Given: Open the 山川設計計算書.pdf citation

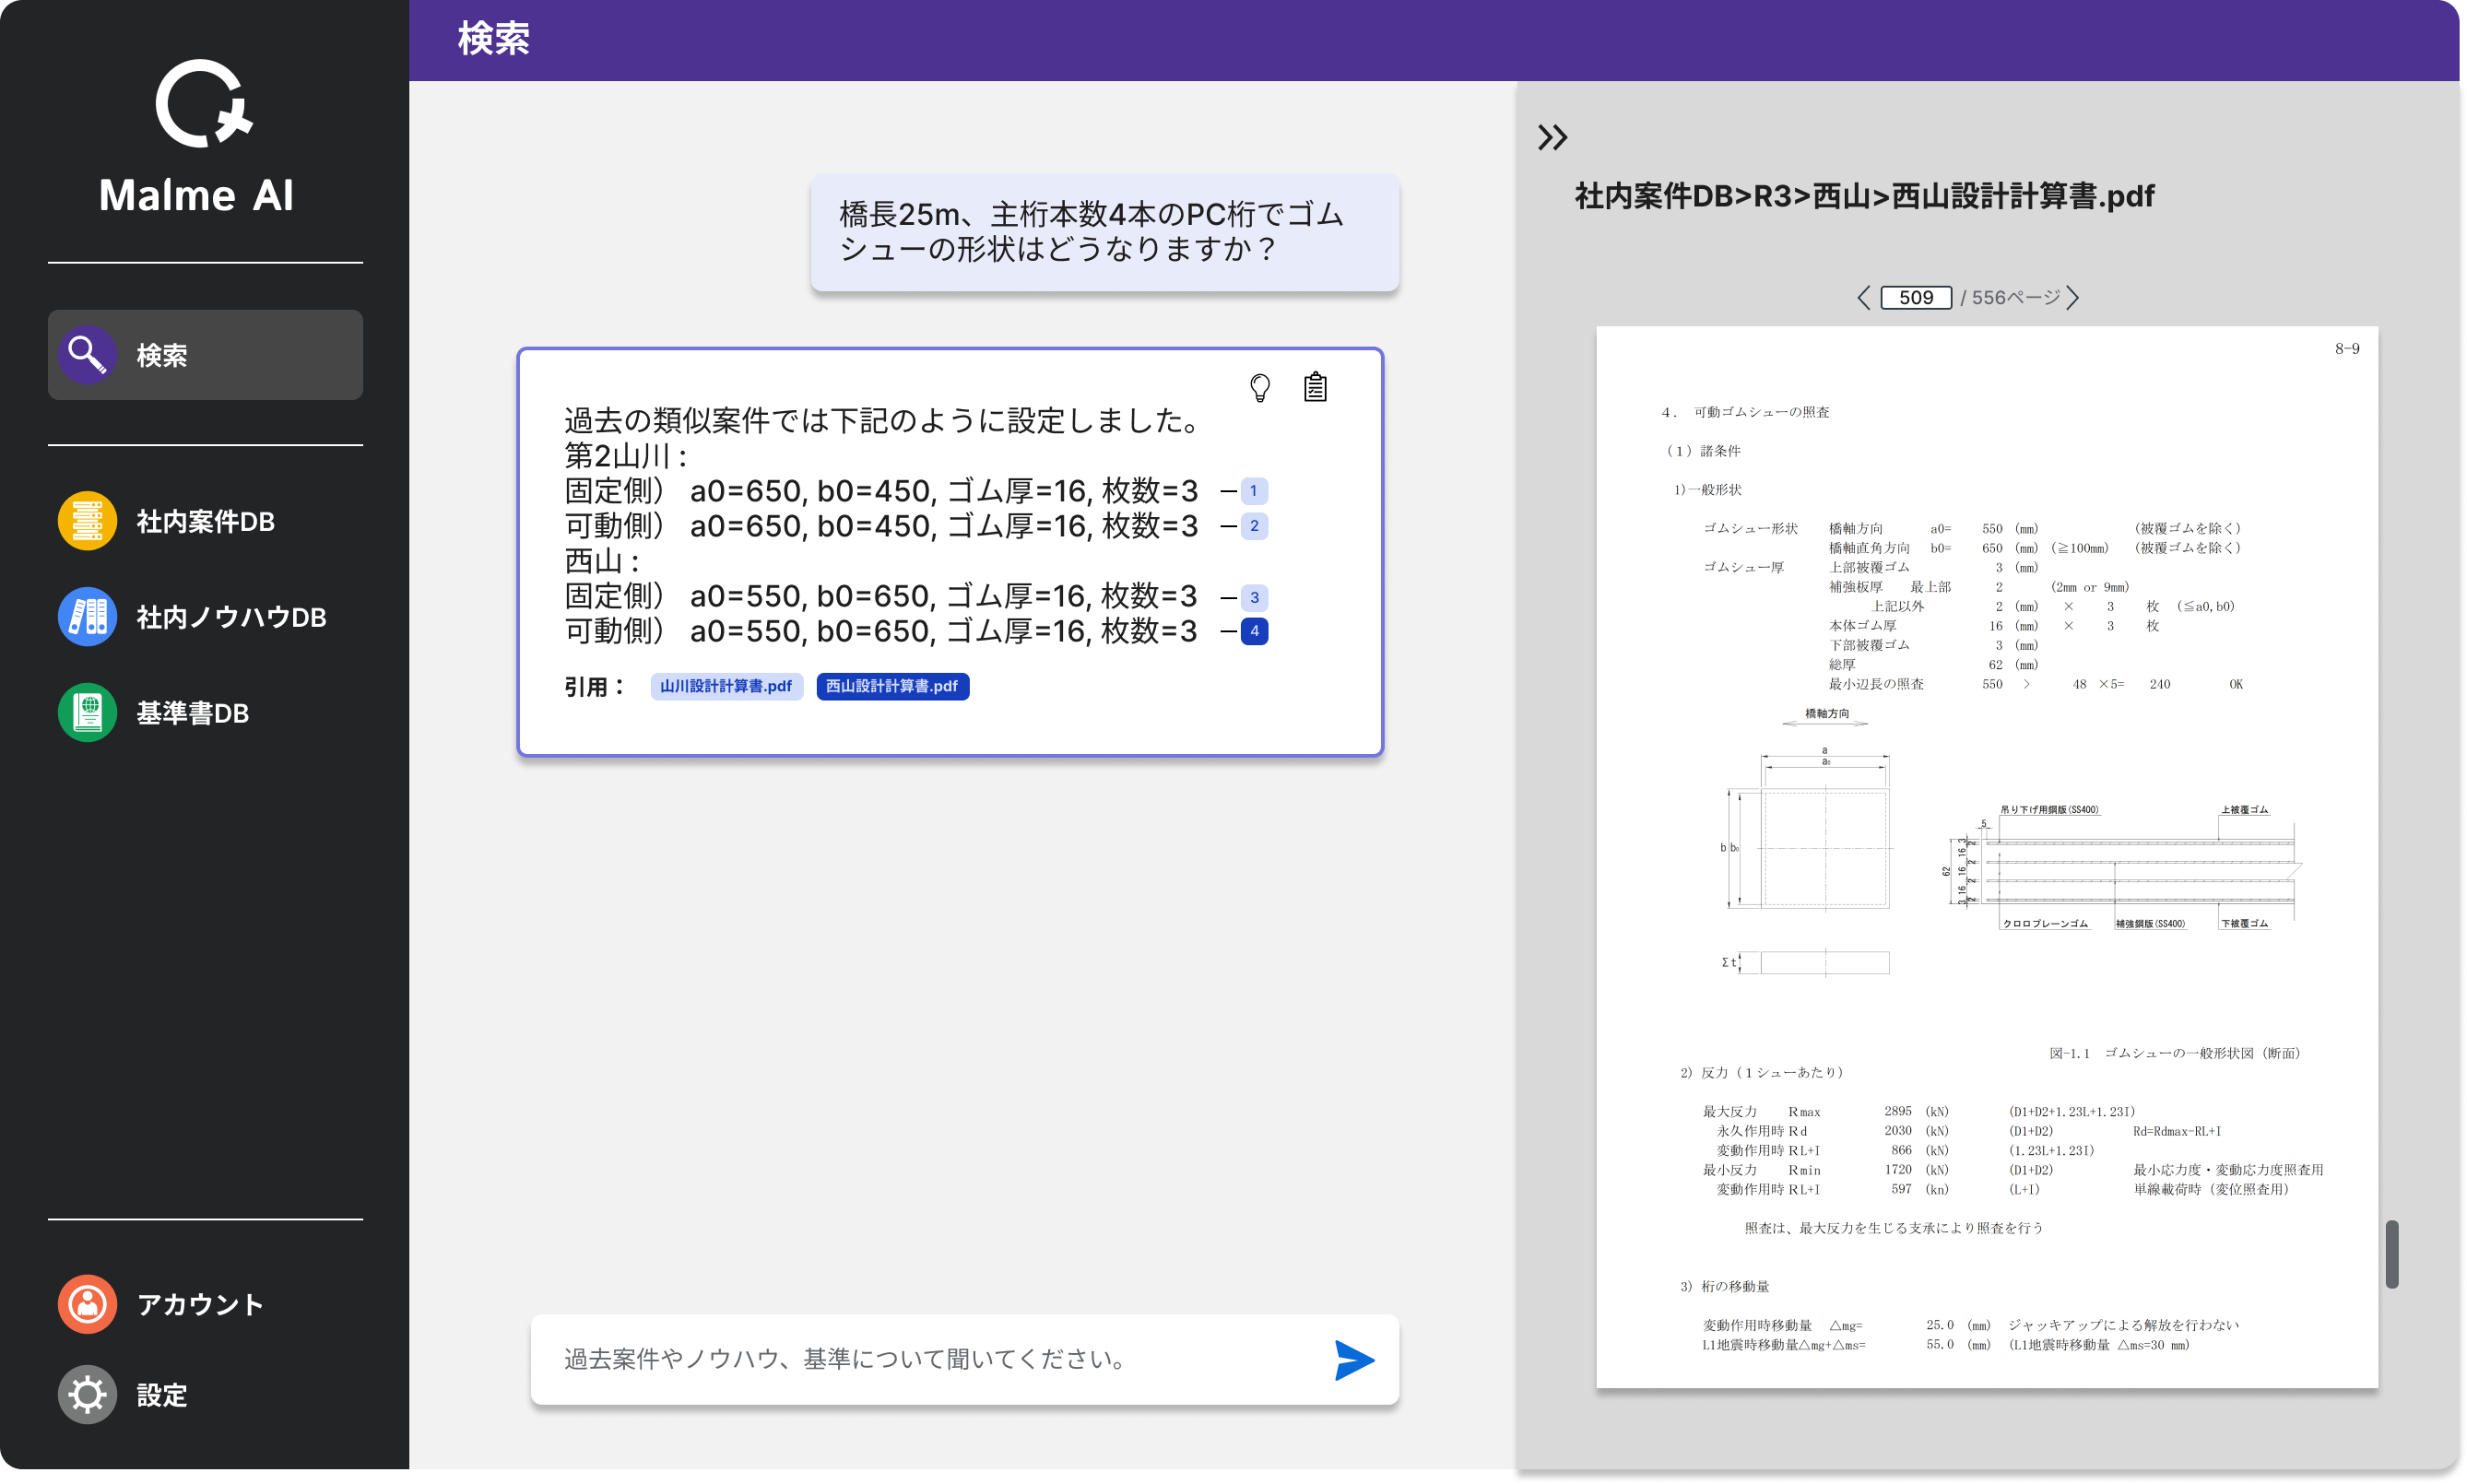Looking at the screenshot, I should point(726,686).
